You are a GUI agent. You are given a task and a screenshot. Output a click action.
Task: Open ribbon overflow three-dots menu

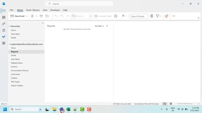pos(173,16)
